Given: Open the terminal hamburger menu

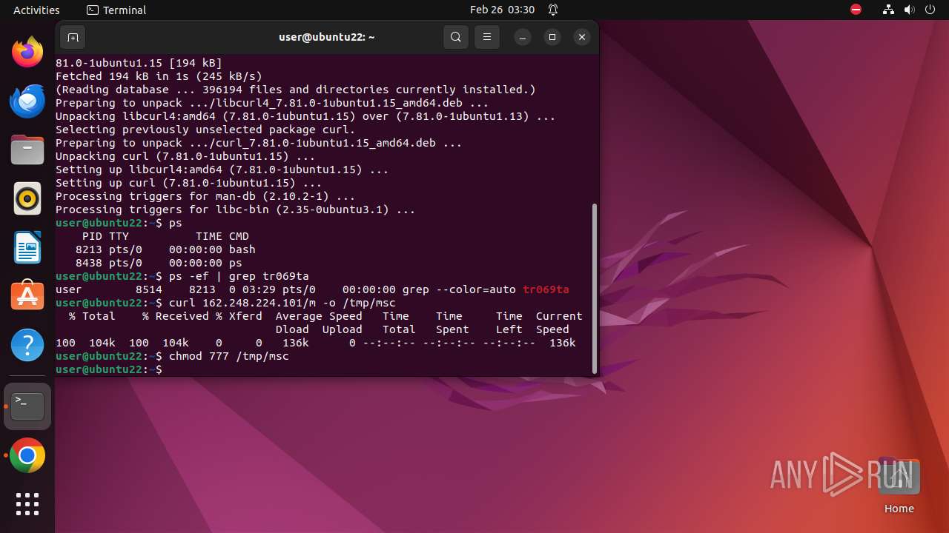Looking at the screenshot, I should [486, 37].
